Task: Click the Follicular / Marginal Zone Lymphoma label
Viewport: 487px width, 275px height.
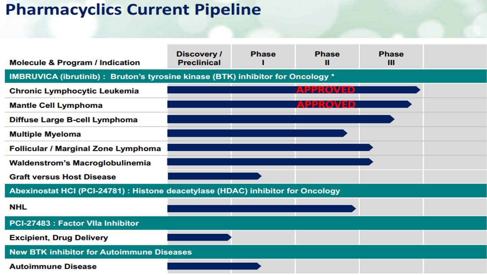Action: pyautogui.click(x=85, y=148)
